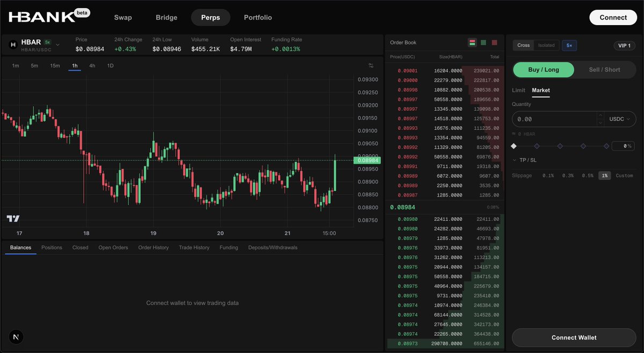Show asks-only red order book view
The width and height of the screenshot is (644, 353).
coord(494,42)
